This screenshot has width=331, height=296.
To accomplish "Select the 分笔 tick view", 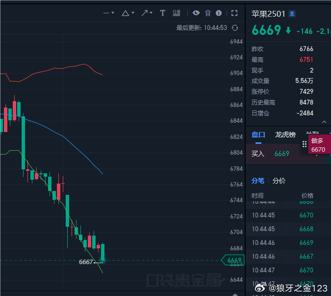I will [x=258, y=181].
